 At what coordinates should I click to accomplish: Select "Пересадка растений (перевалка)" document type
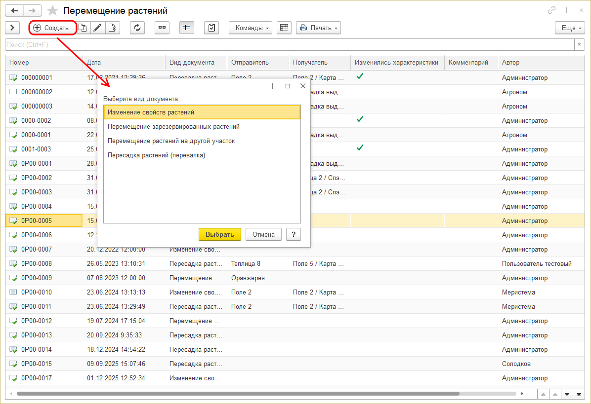(156, 155)
